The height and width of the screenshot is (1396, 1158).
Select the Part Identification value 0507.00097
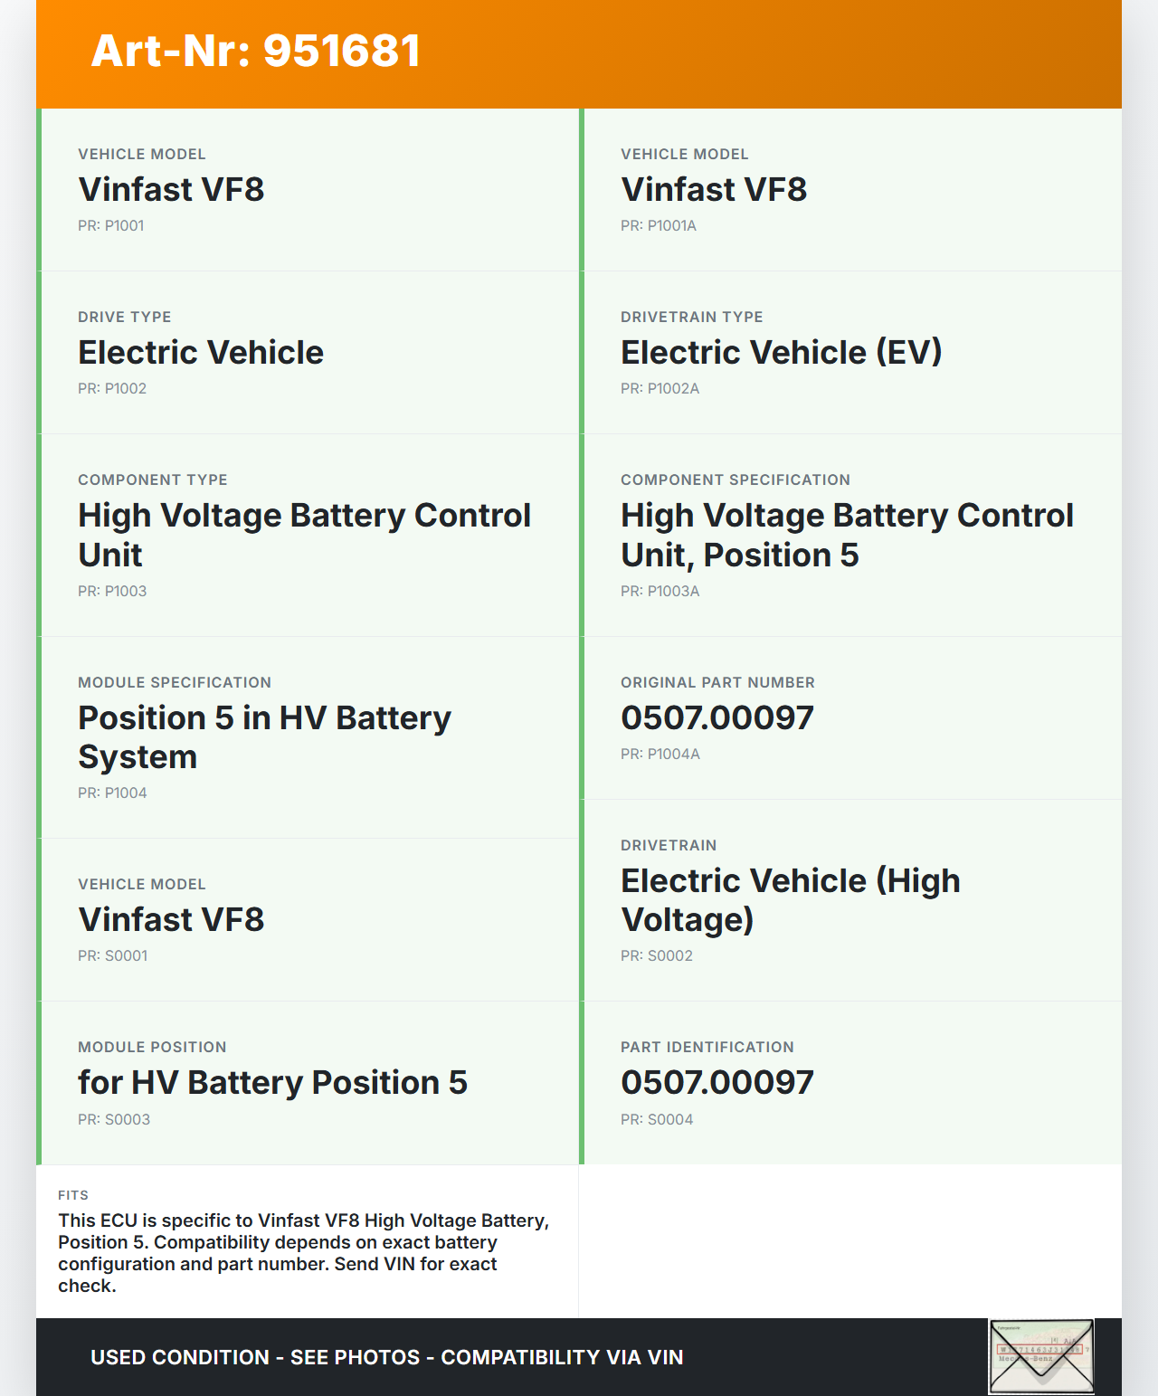click(717, 1083)
